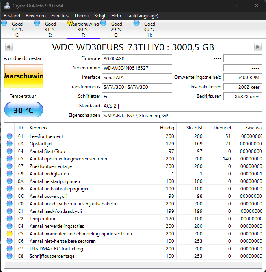Viewport: 266px width, 272px height.
Task: Click status orb of attribute C6 niet-herstelbare sectoren
Action: point(9,241)
